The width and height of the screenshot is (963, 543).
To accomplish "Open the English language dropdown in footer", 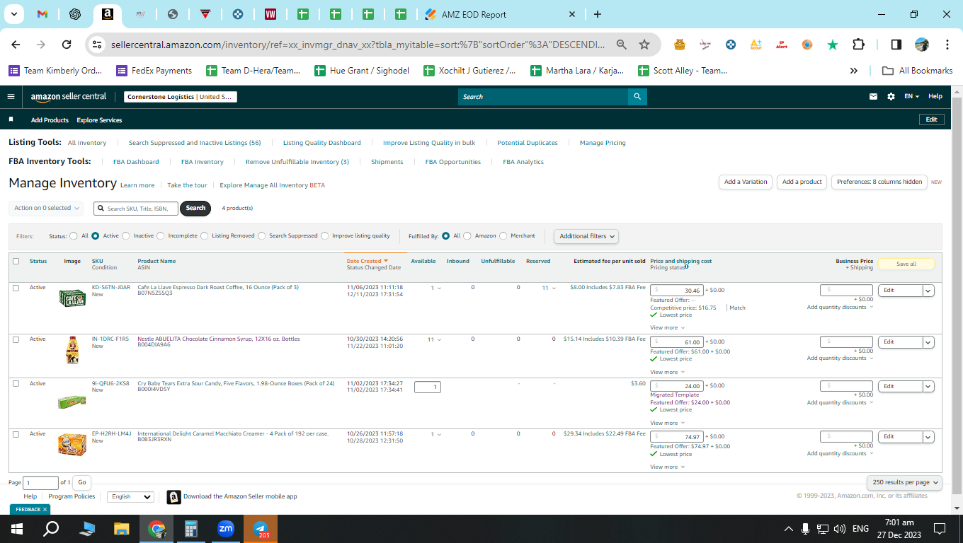I will [x=130, y=497].
